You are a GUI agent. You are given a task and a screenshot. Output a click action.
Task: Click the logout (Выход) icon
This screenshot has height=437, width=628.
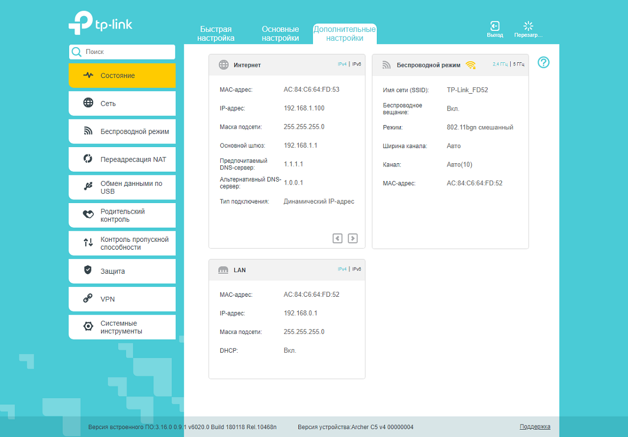pos(495,26)
